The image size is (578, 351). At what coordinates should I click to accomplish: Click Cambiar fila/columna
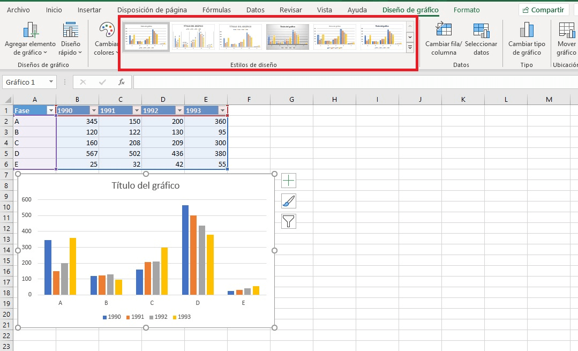point(444,39)
